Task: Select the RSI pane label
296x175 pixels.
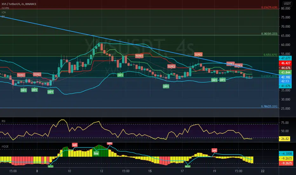Action: tap(3, 121)
